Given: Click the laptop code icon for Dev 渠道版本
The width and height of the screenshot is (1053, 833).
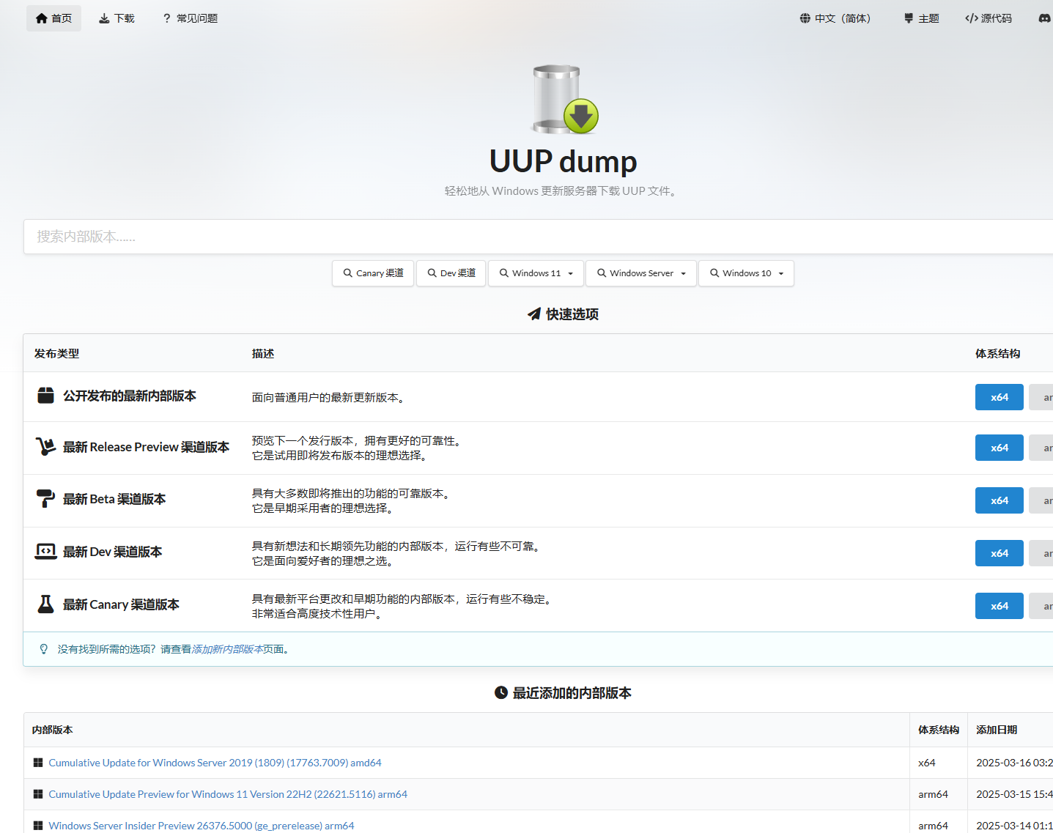Looking at the screenshot, I should point(45,552).
